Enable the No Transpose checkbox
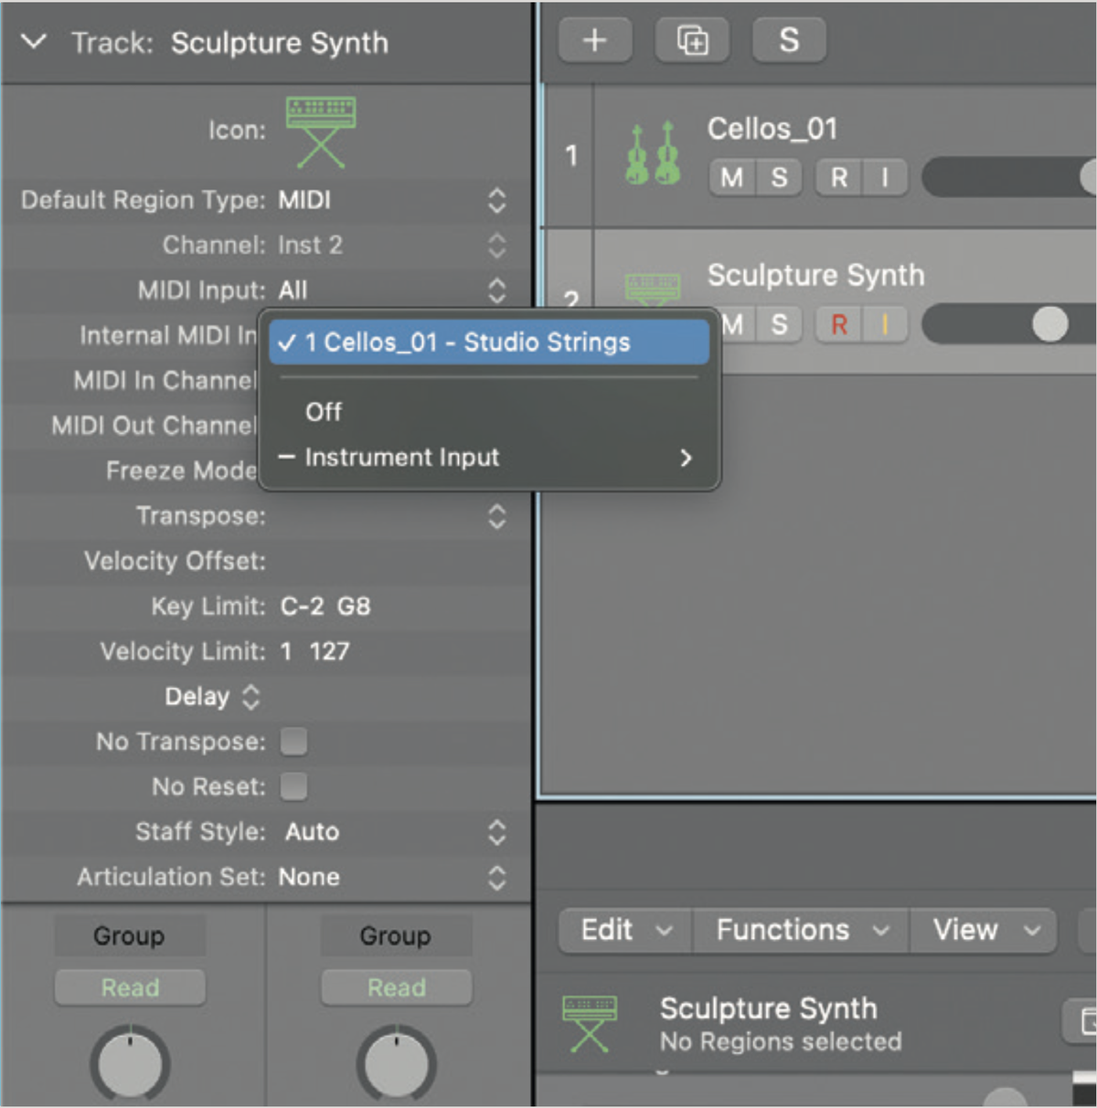 coord(293,742)
